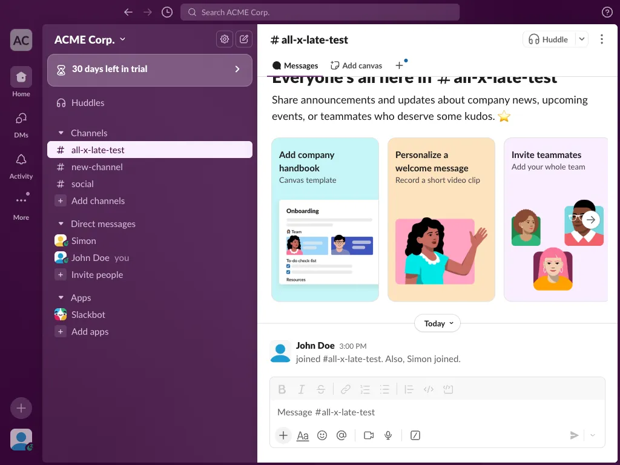This screenshot has height=465, width=620.
Task: Apply italic formatting in composer
Action: click(302, 389)
